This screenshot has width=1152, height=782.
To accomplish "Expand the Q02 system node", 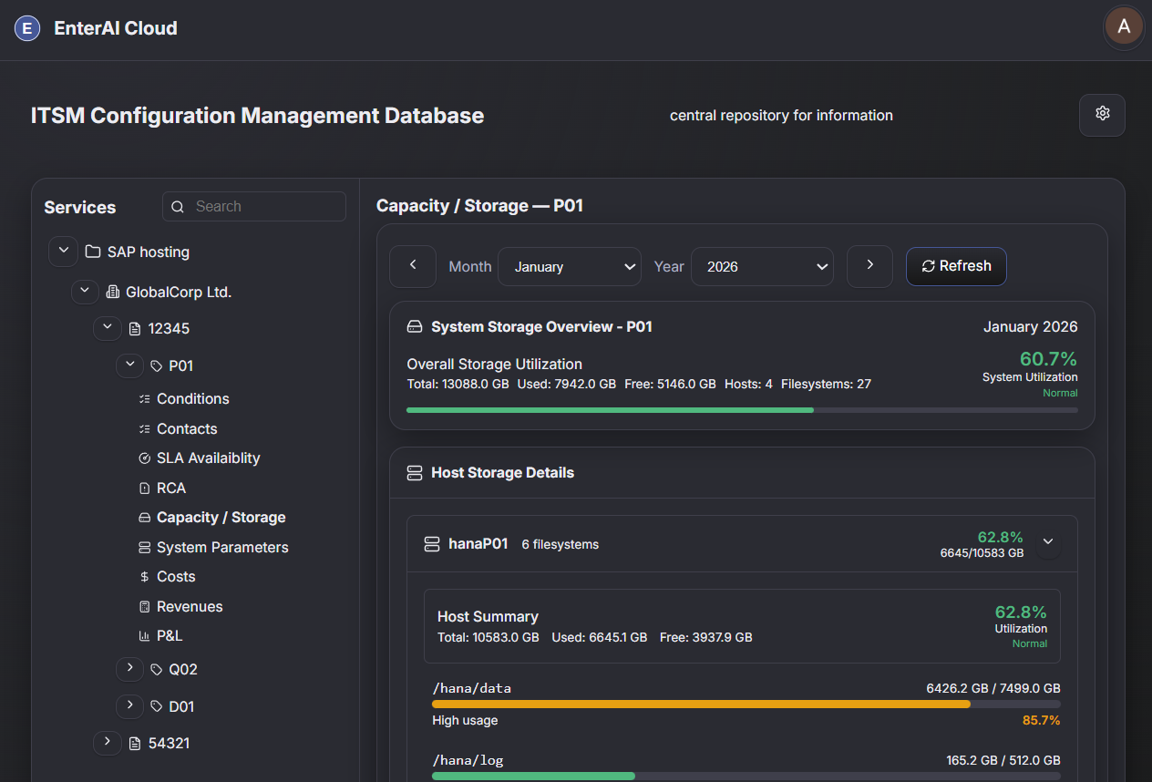I will [x=129, y=669].
